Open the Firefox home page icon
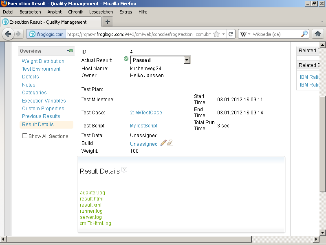This screenshot has width=326, height=245. [318, 34]
